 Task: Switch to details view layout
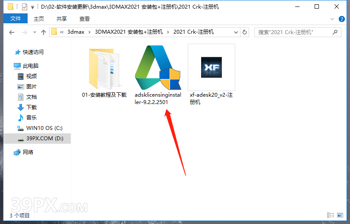click(x=331, y=215)
